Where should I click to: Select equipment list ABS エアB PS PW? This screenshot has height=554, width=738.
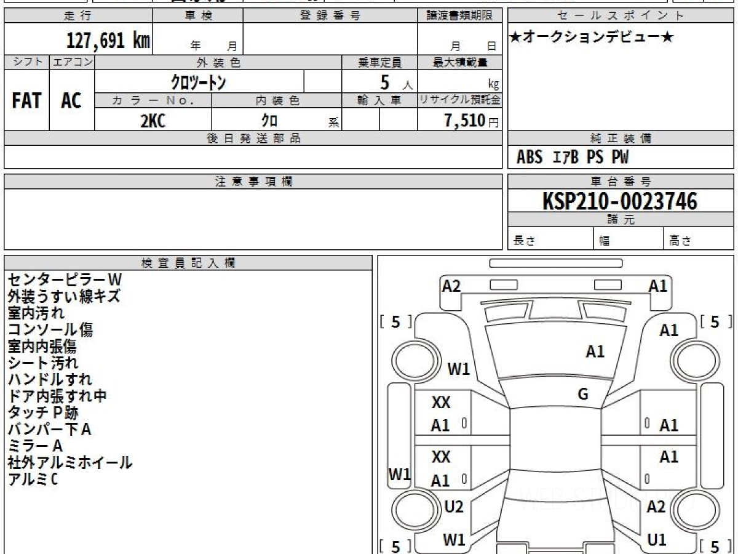coord(573,158)
